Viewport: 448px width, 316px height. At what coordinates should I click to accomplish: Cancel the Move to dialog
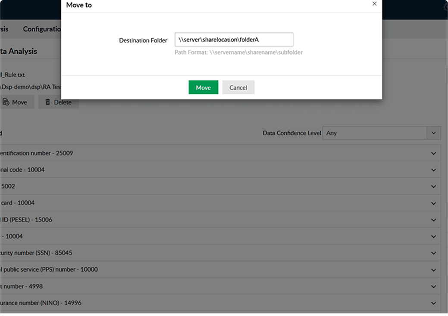[x=238, y=87]
